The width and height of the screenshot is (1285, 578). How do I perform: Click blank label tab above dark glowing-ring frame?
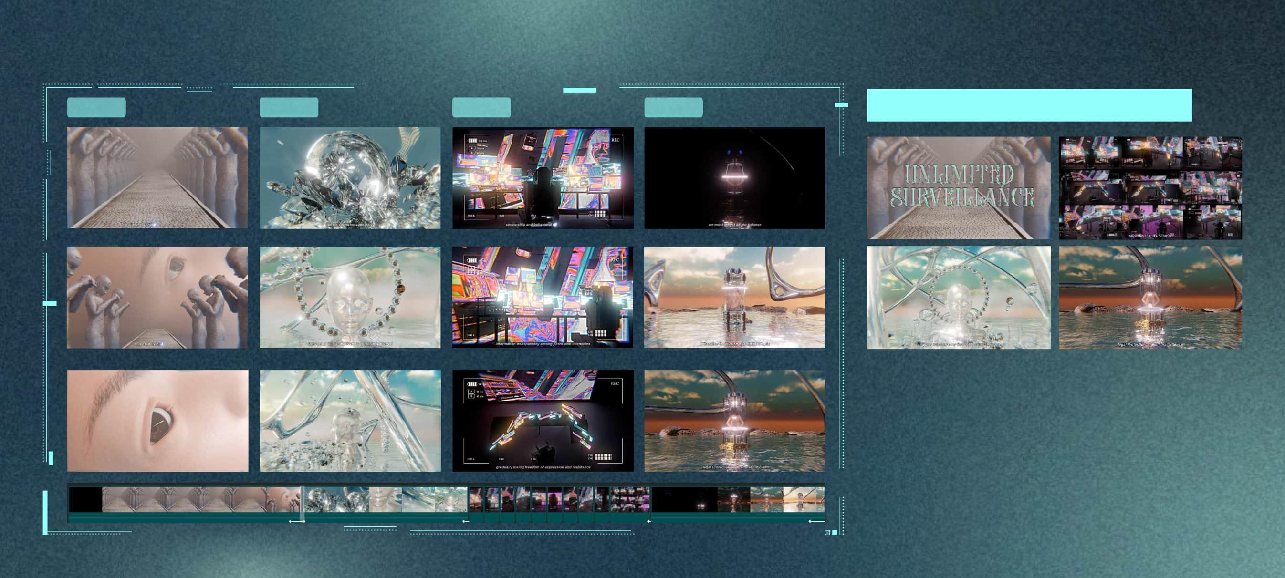tap(673, 107)
